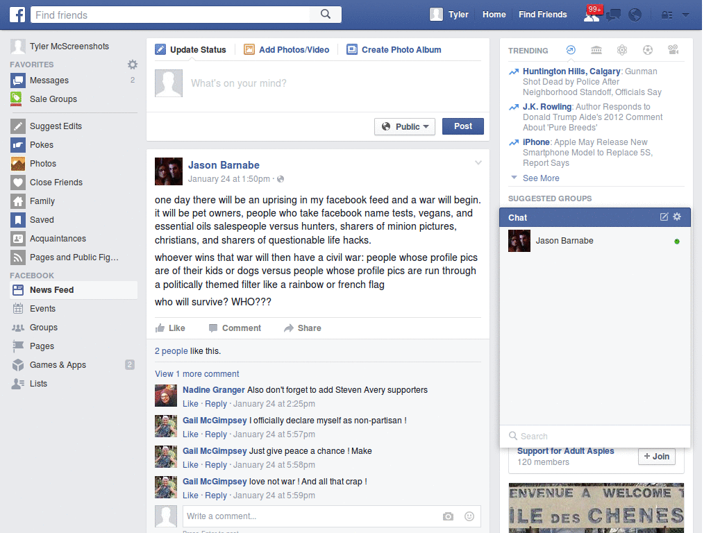711x533 pixels.
Task: Open Groups in sidebar
Action: tap(74, 328)
